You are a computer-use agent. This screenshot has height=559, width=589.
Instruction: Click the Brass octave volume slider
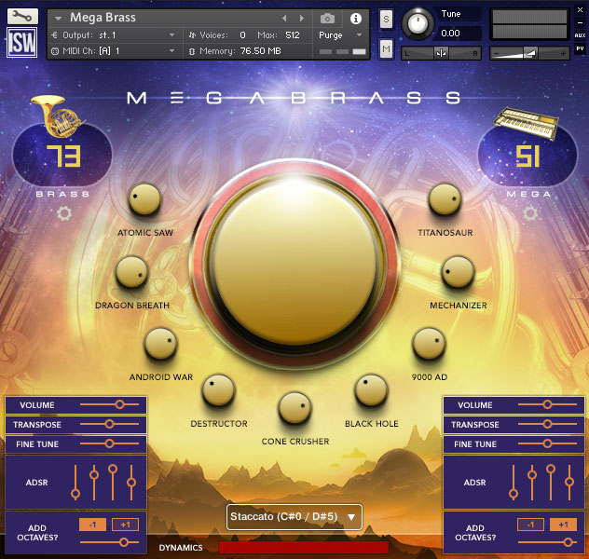(109, 541)
